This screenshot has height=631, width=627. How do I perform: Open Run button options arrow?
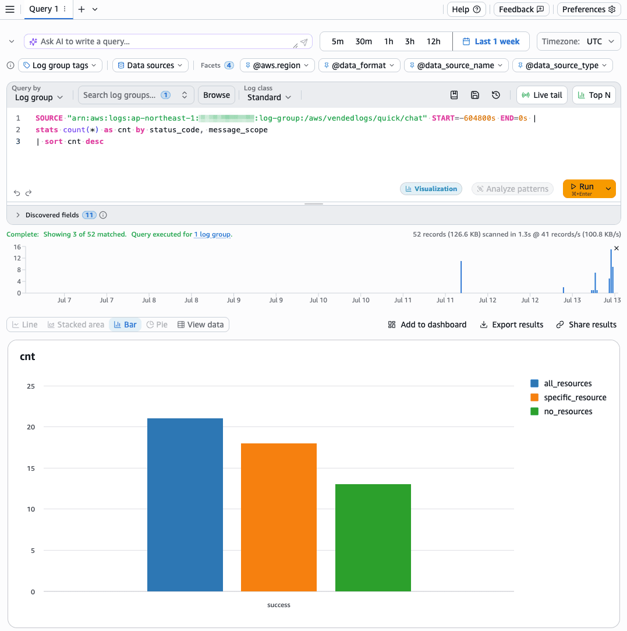[608, 189]
